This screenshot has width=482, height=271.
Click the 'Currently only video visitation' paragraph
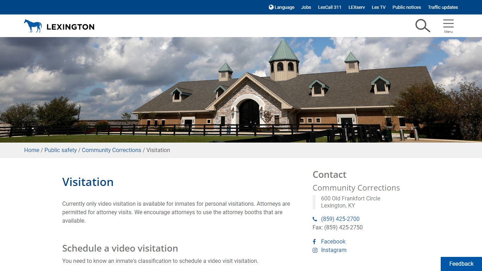(176, 212)
